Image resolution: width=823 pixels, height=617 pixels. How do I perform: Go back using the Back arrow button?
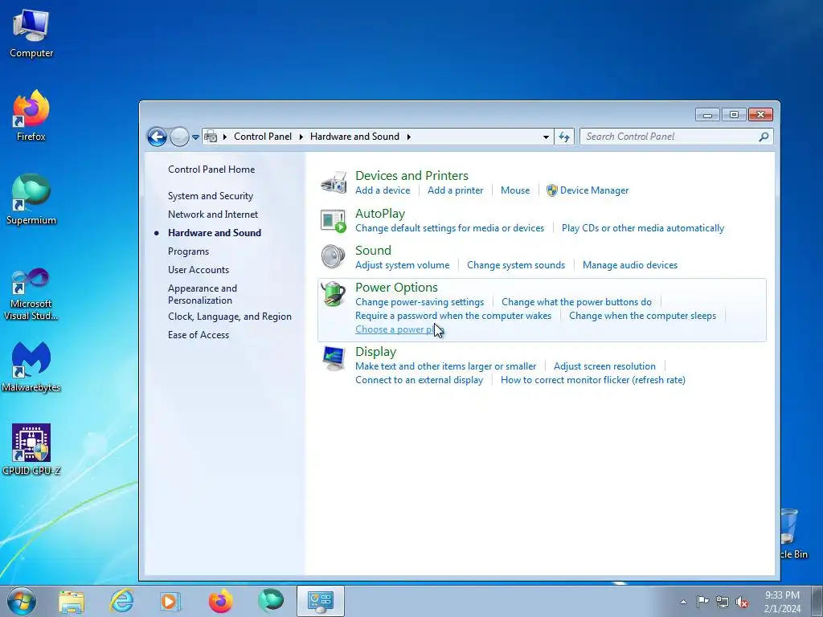(x=157, y=137)
